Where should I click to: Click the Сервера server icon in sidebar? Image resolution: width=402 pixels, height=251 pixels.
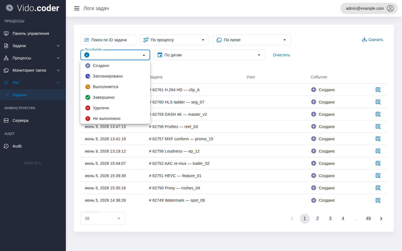(x=6, y=120)
